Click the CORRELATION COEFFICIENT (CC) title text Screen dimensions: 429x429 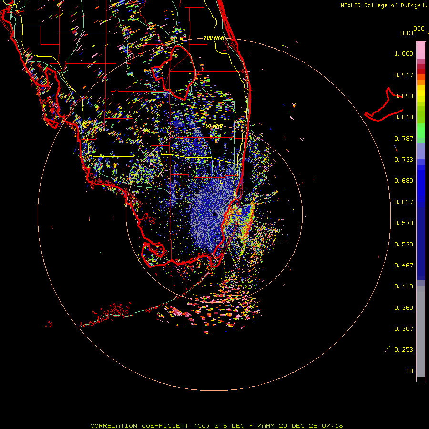tap(150, 426)
